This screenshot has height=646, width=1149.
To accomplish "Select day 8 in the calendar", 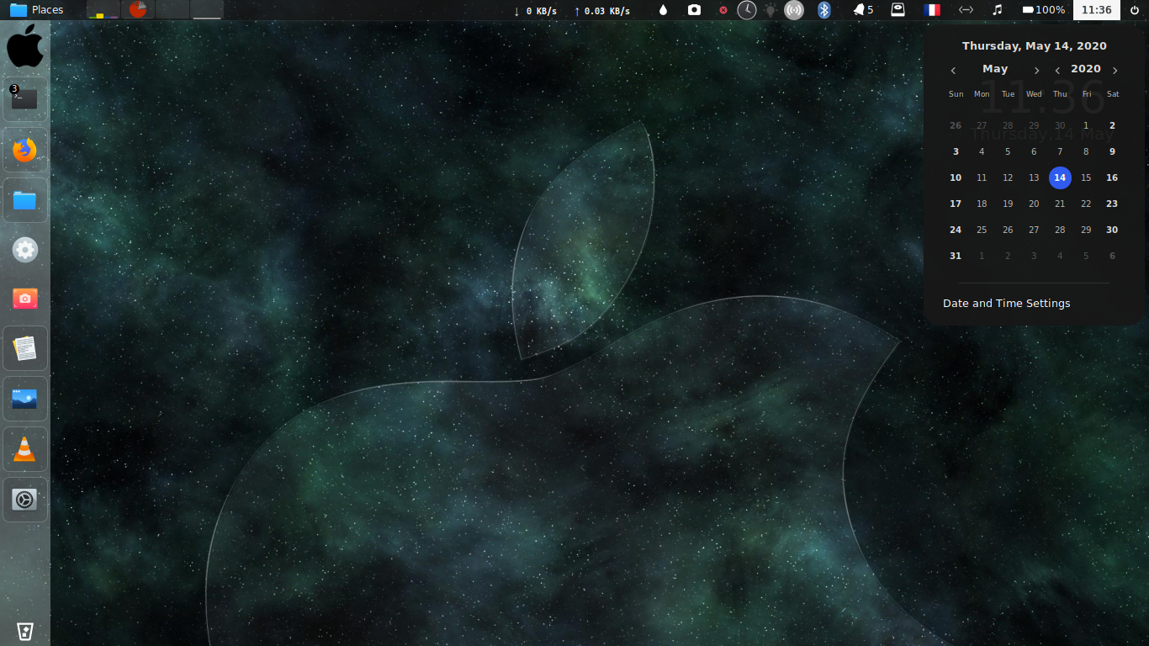I will click(1086, 151).
